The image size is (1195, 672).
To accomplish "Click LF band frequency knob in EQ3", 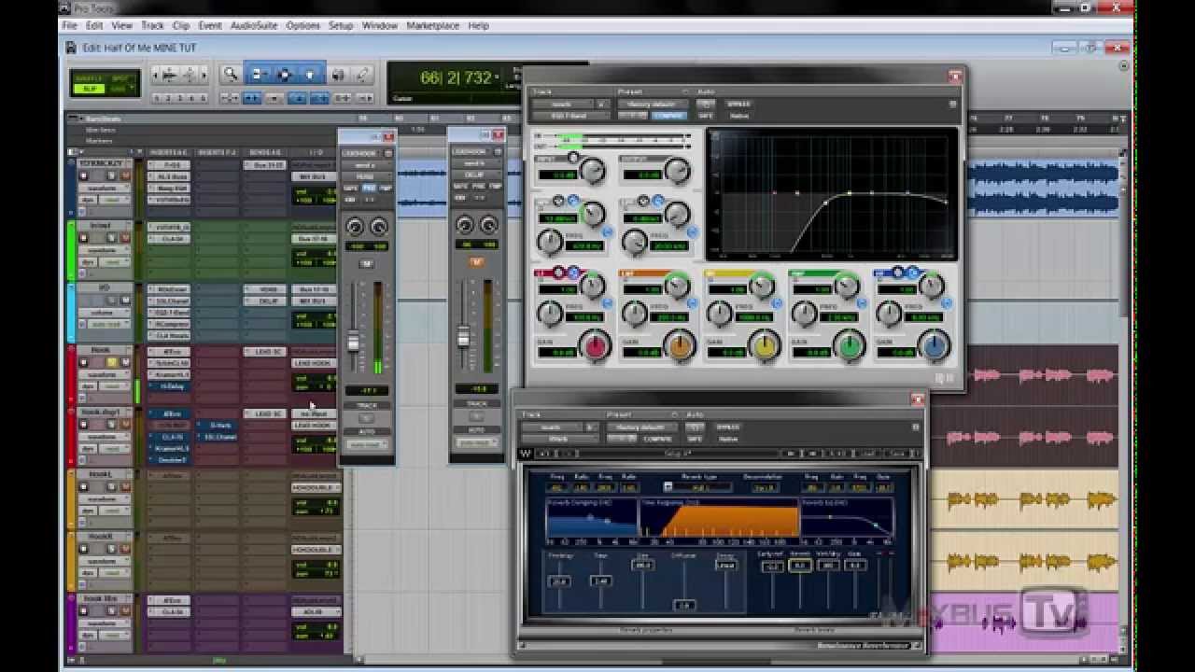I will 551,314.
